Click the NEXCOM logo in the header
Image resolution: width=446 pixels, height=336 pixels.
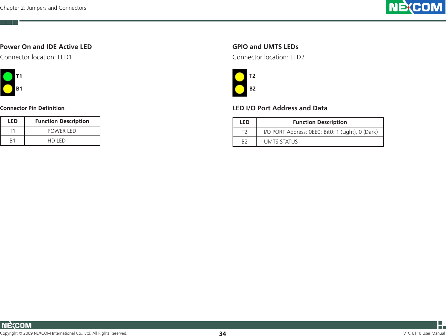415,7
